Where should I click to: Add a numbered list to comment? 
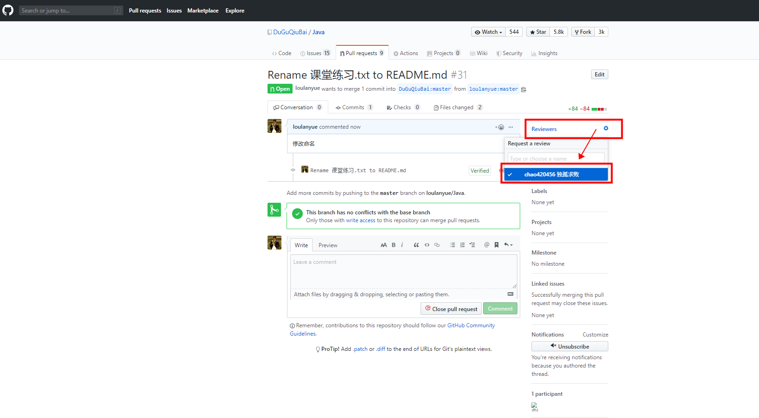(462, 245)
